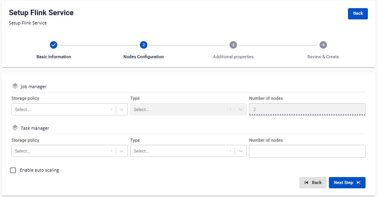Open Job manager Type dropdown
This screenshot has height=198, width=378.
pos(188,109)
